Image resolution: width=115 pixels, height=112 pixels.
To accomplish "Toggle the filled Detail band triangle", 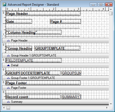I will tap(8, 65).
